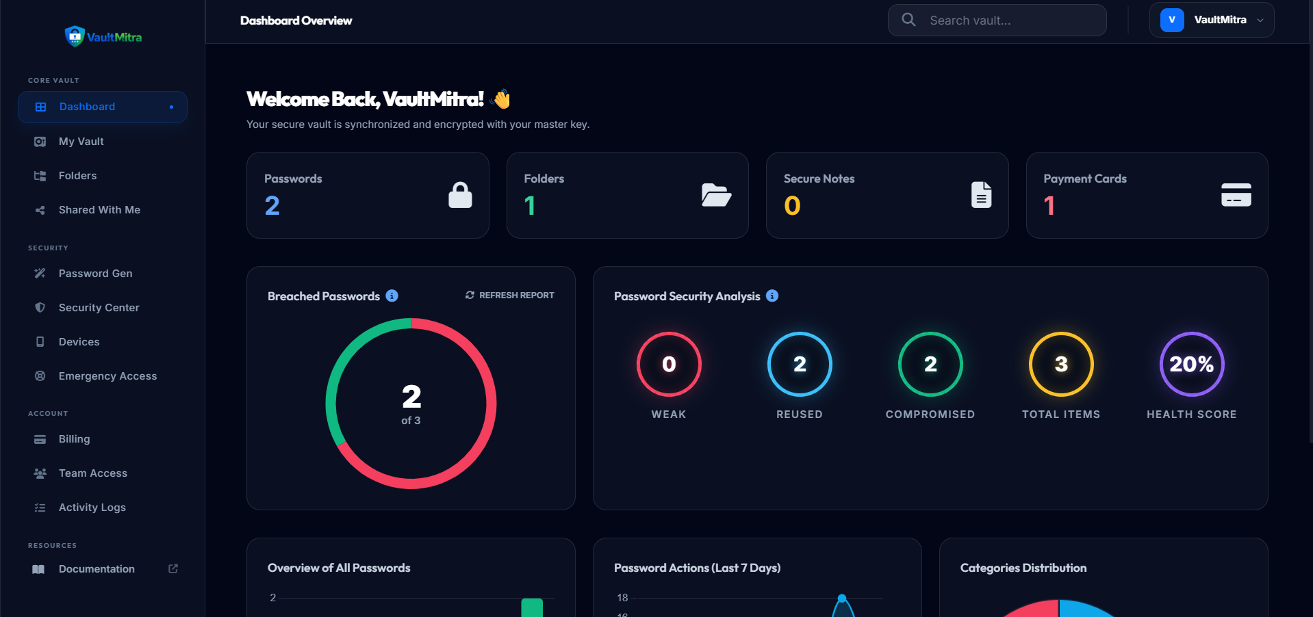
Task: Click info icon next to Password Security Analysis
Action: coord(772,296)
